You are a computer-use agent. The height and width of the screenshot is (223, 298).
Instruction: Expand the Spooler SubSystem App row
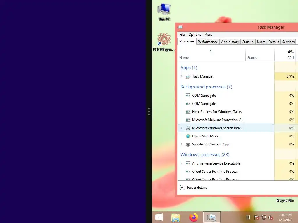pos(182,144)
